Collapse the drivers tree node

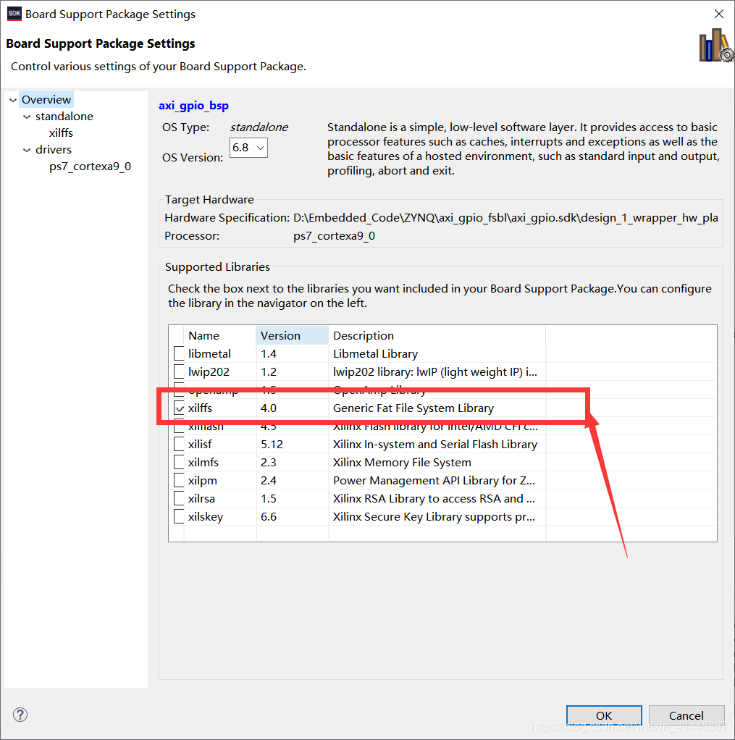point(27,150)
